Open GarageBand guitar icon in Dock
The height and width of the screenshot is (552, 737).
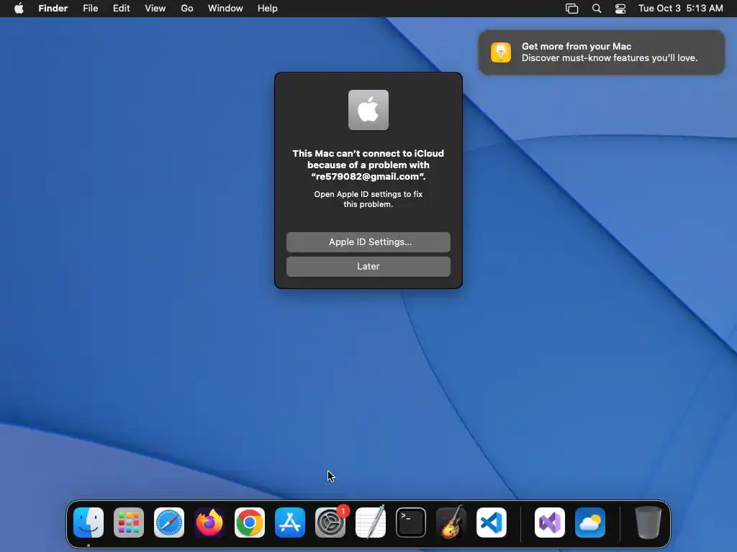tap(451, 523)
